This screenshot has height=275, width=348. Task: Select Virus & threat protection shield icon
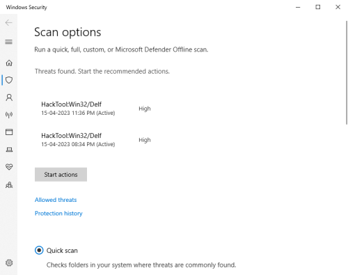[9, 80]
